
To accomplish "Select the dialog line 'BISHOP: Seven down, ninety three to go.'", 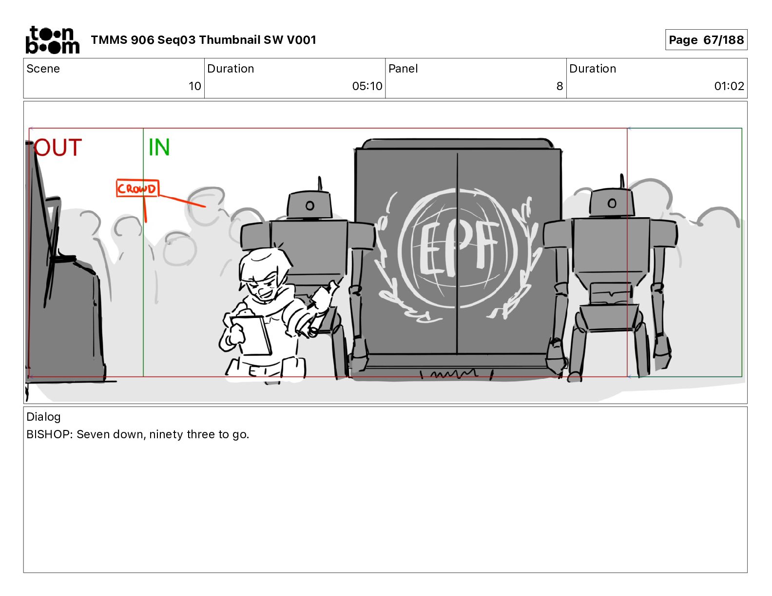I will coord(138,434).
